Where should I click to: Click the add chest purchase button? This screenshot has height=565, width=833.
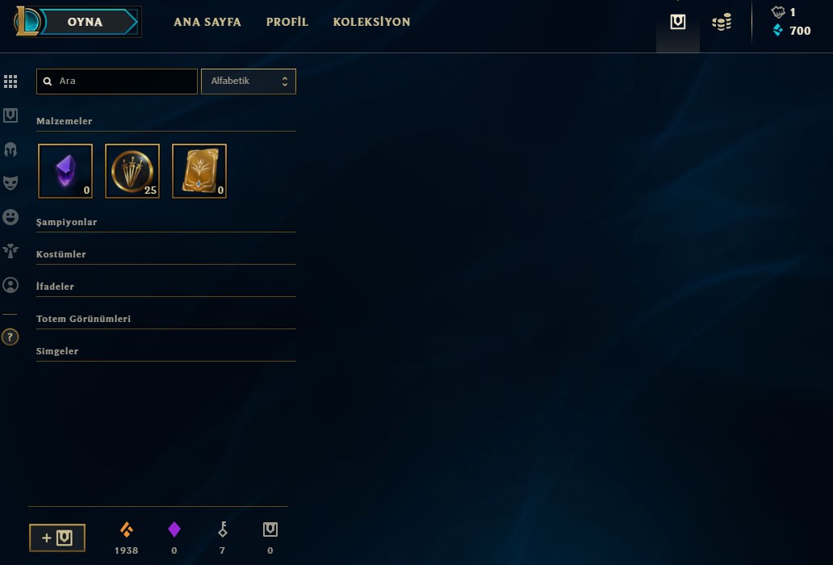tap(57, 538)
